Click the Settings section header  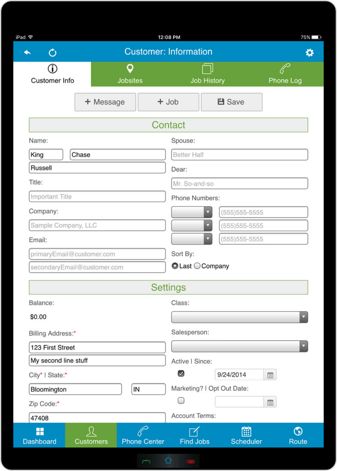point(168,287)
